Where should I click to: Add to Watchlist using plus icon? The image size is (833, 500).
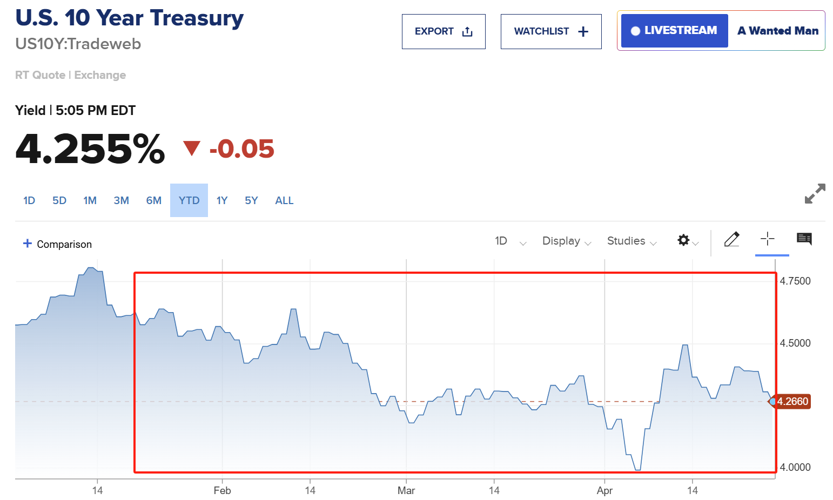point(583,32)
